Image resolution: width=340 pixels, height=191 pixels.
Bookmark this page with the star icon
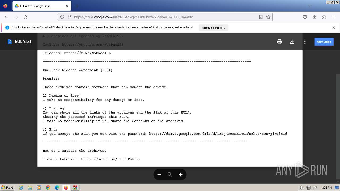(268, 17)
